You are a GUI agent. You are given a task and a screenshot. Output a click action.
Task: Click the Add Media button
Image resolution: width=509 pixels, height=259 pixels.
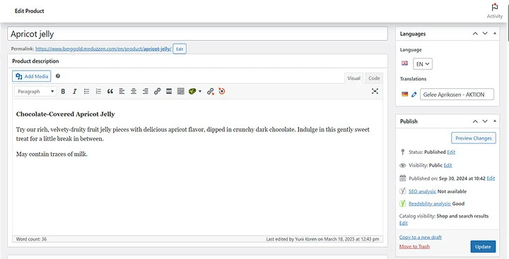pyautogui.click(x=32, y=76)
